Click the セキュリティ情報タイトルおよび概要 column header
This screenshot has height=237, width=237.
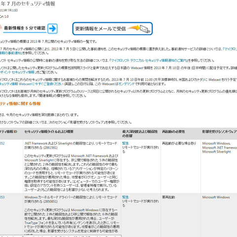pyautogui.click(x=49, y=131)
